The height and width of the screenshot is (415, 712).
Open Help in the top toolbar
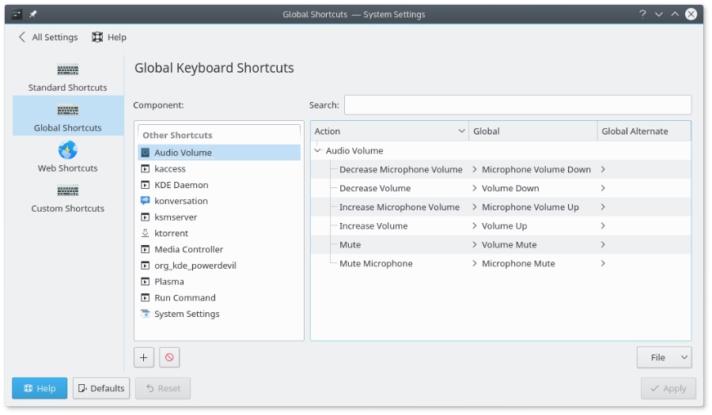click(109, 37)
